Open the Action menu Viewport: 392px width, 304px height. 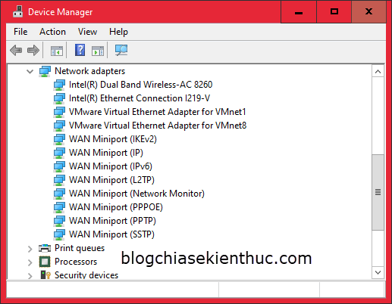tap(52, 32)
